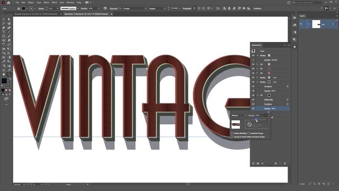Image resolution: width=339 pixels, height=191 pixels.
Task: Collapse the black Fill row arrow
Action: [257, 95]
